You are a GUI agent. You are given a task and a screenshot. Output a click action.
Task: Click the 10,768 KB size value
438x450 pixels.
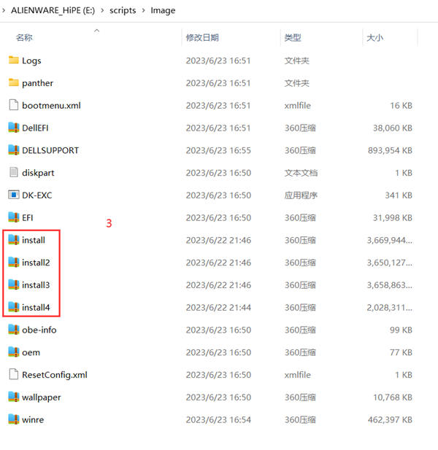tap(393, 397)
